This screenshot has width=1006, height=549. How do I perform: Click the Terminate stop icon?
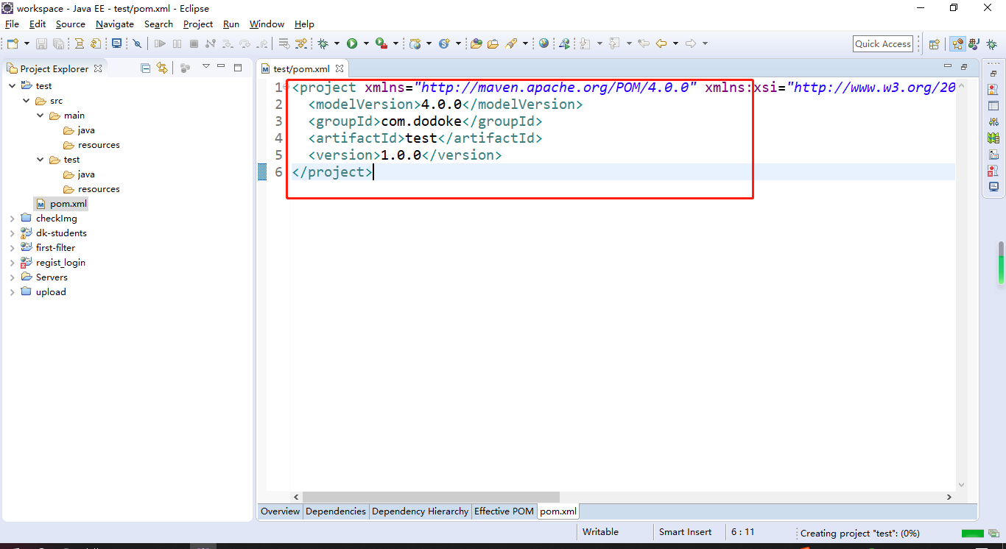pyautogui.click(x=194, y=43)
